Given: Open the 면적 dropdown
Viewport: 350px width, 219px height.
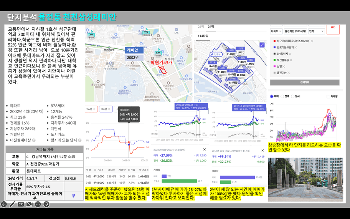Looking at the screenshot, I should point(316,32).
